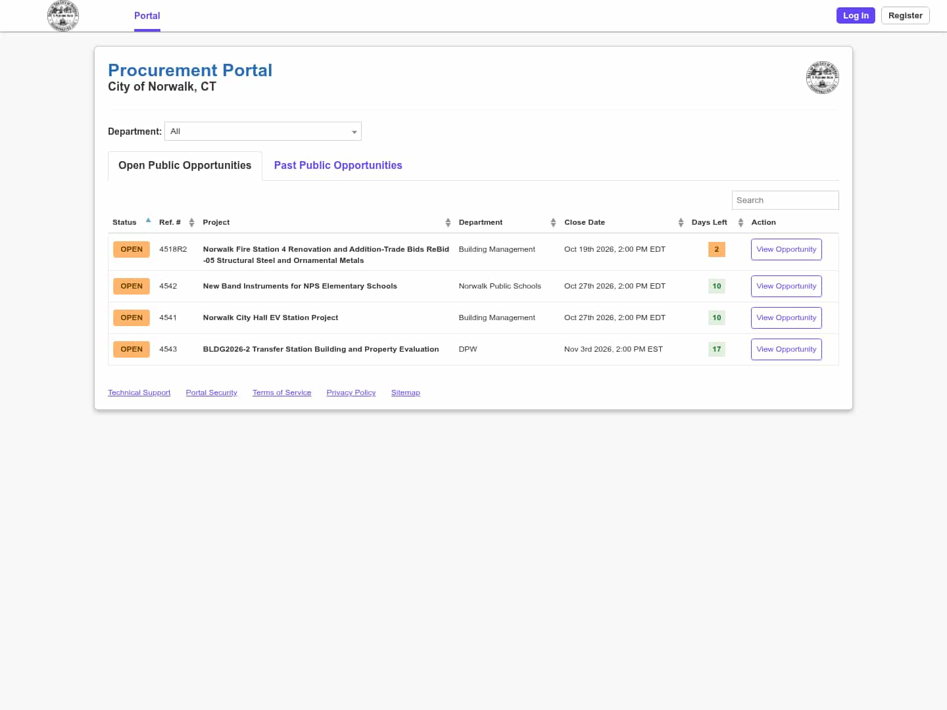Sort by Days Left column arrows
Viewport: 947px width, 710px height.
(741, 223)
